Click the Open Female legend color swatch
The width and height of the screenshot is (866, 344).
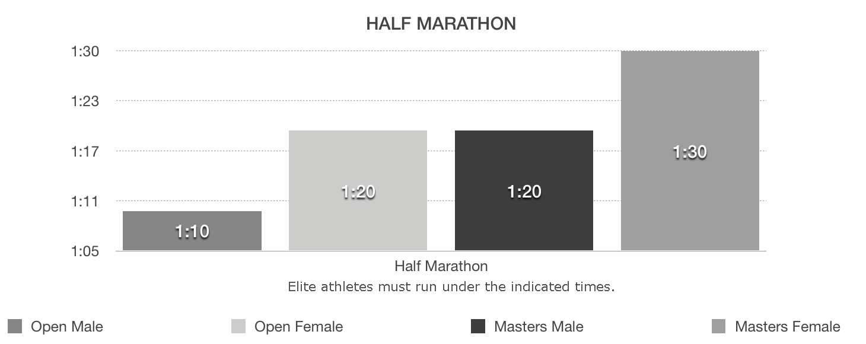point(238,326)
